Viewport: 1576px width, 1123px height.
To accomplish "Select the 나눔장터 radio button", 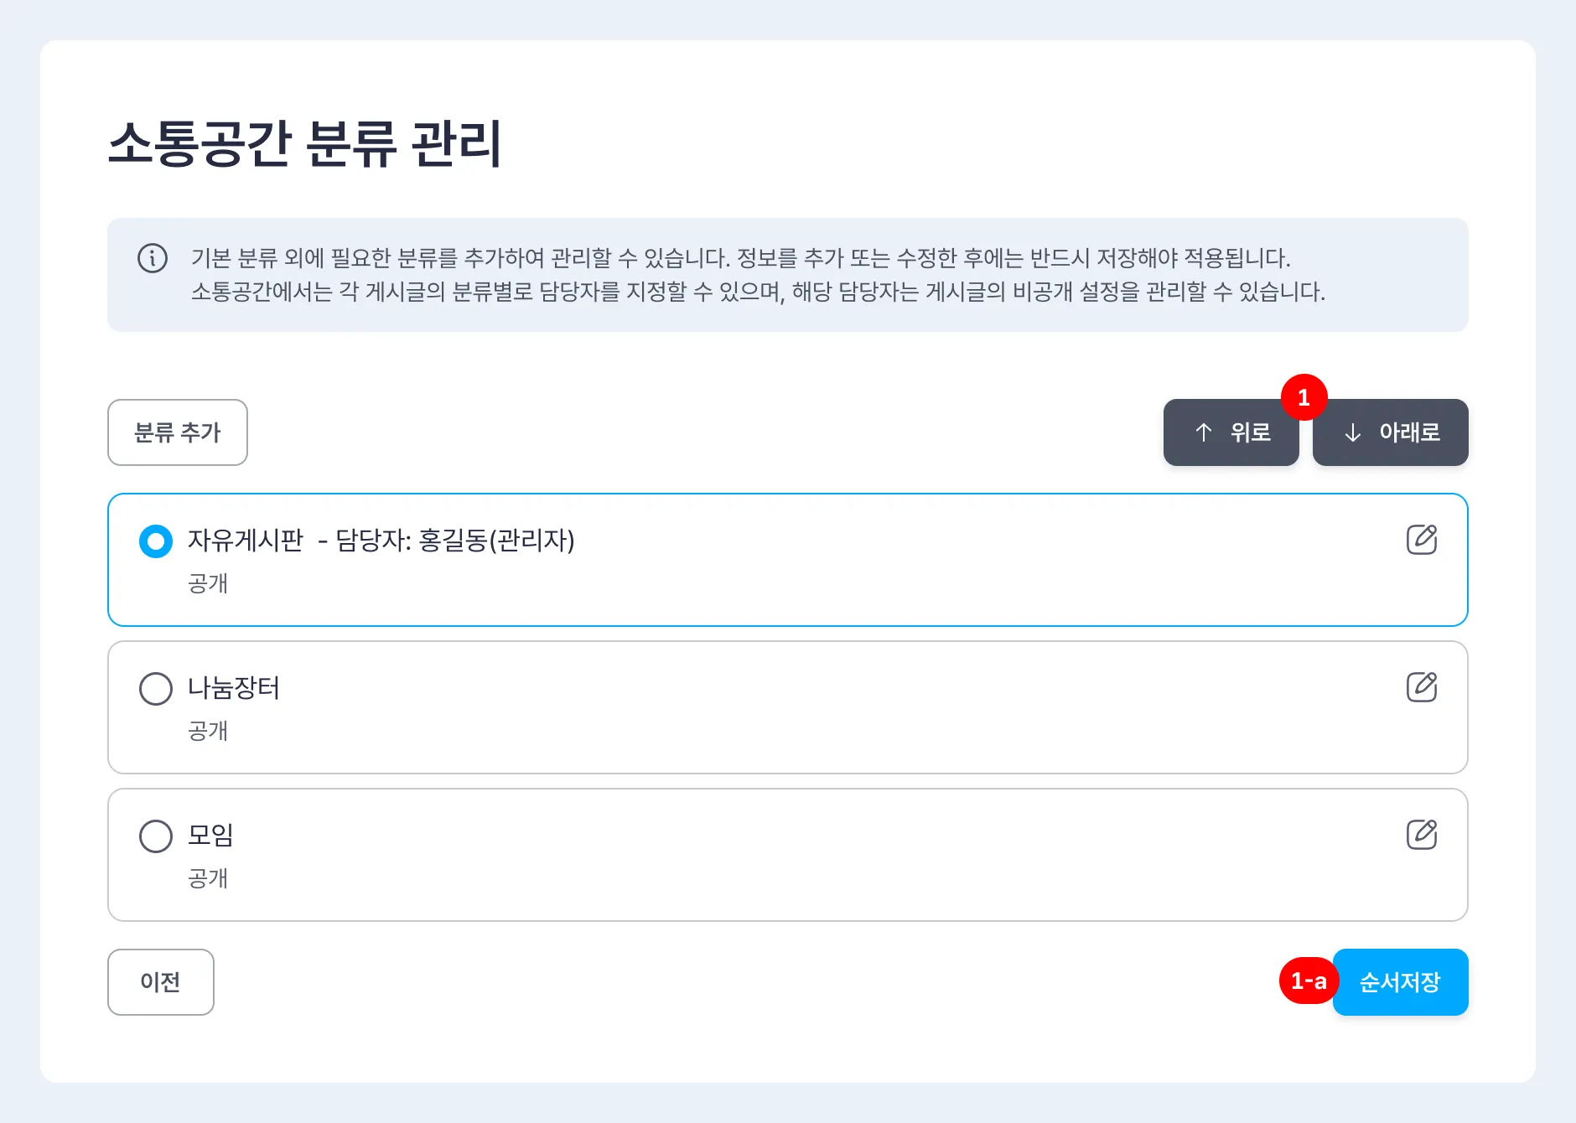I will pyautogui.click(x=156, y=689).
